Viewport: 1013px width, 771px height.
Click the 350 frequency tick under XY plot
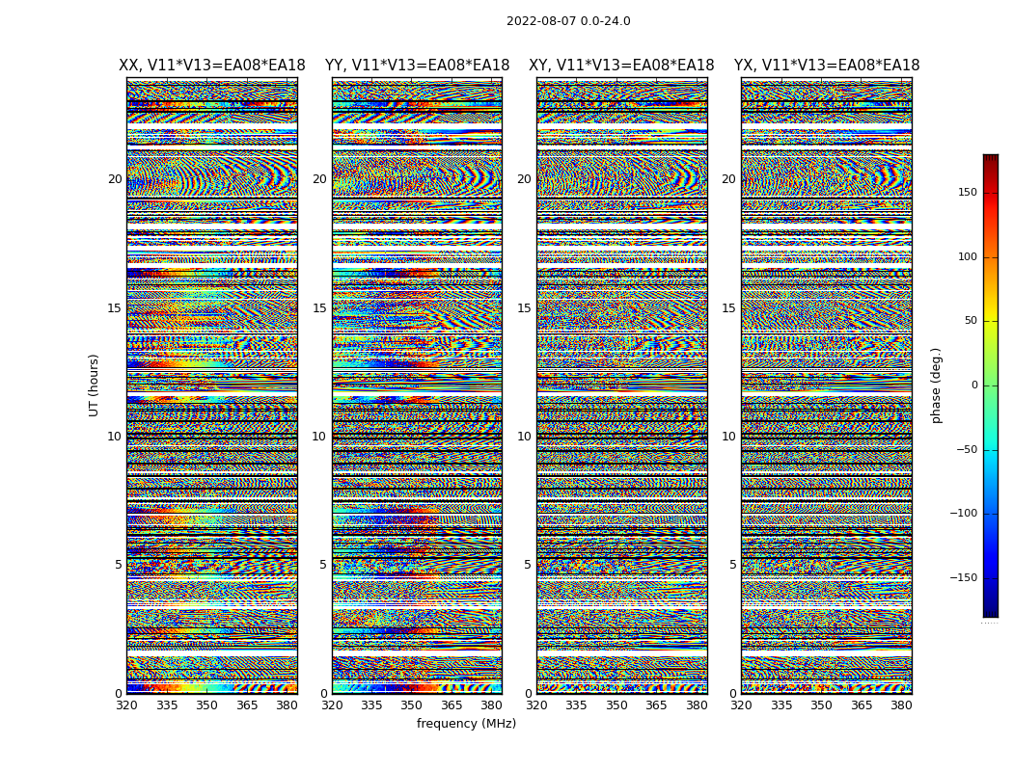click(x=616, y=705)
